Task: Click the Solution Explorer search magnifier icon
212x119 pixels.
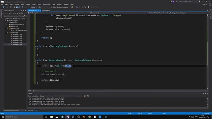Action: pyautogui.click(x=24, y=16)
